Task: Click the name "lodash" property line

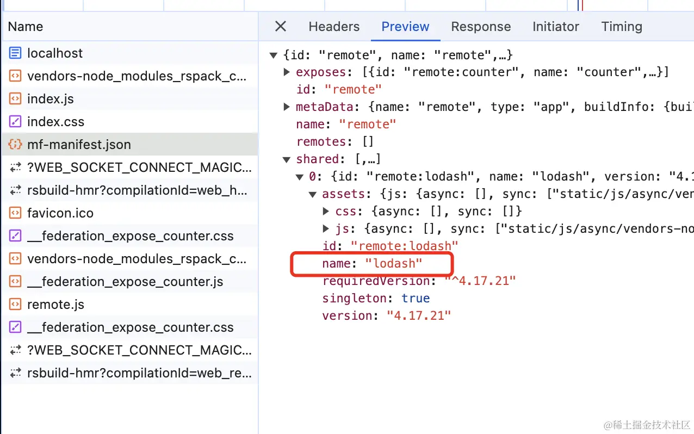Action: (x=372, y=264)
